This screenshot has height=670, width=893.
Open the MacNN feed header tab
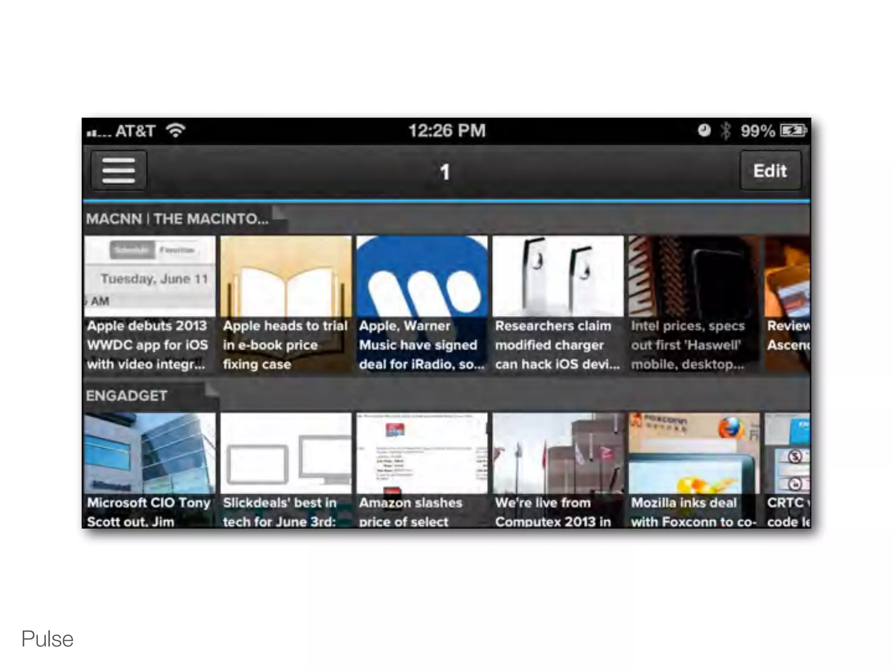179,219
